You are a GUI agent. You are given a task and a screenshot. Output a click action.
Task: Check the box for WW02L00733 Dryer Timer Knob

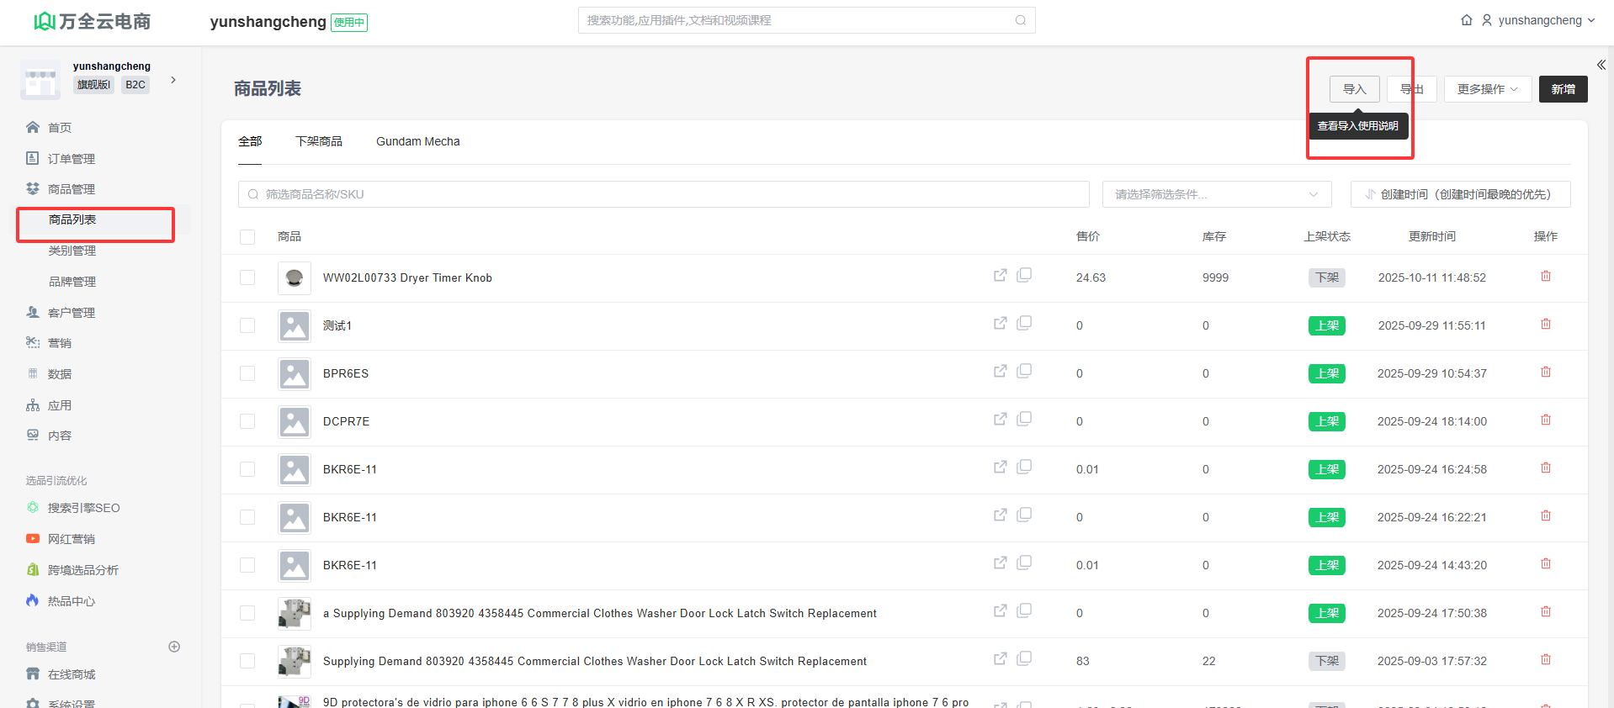[247, 277]
